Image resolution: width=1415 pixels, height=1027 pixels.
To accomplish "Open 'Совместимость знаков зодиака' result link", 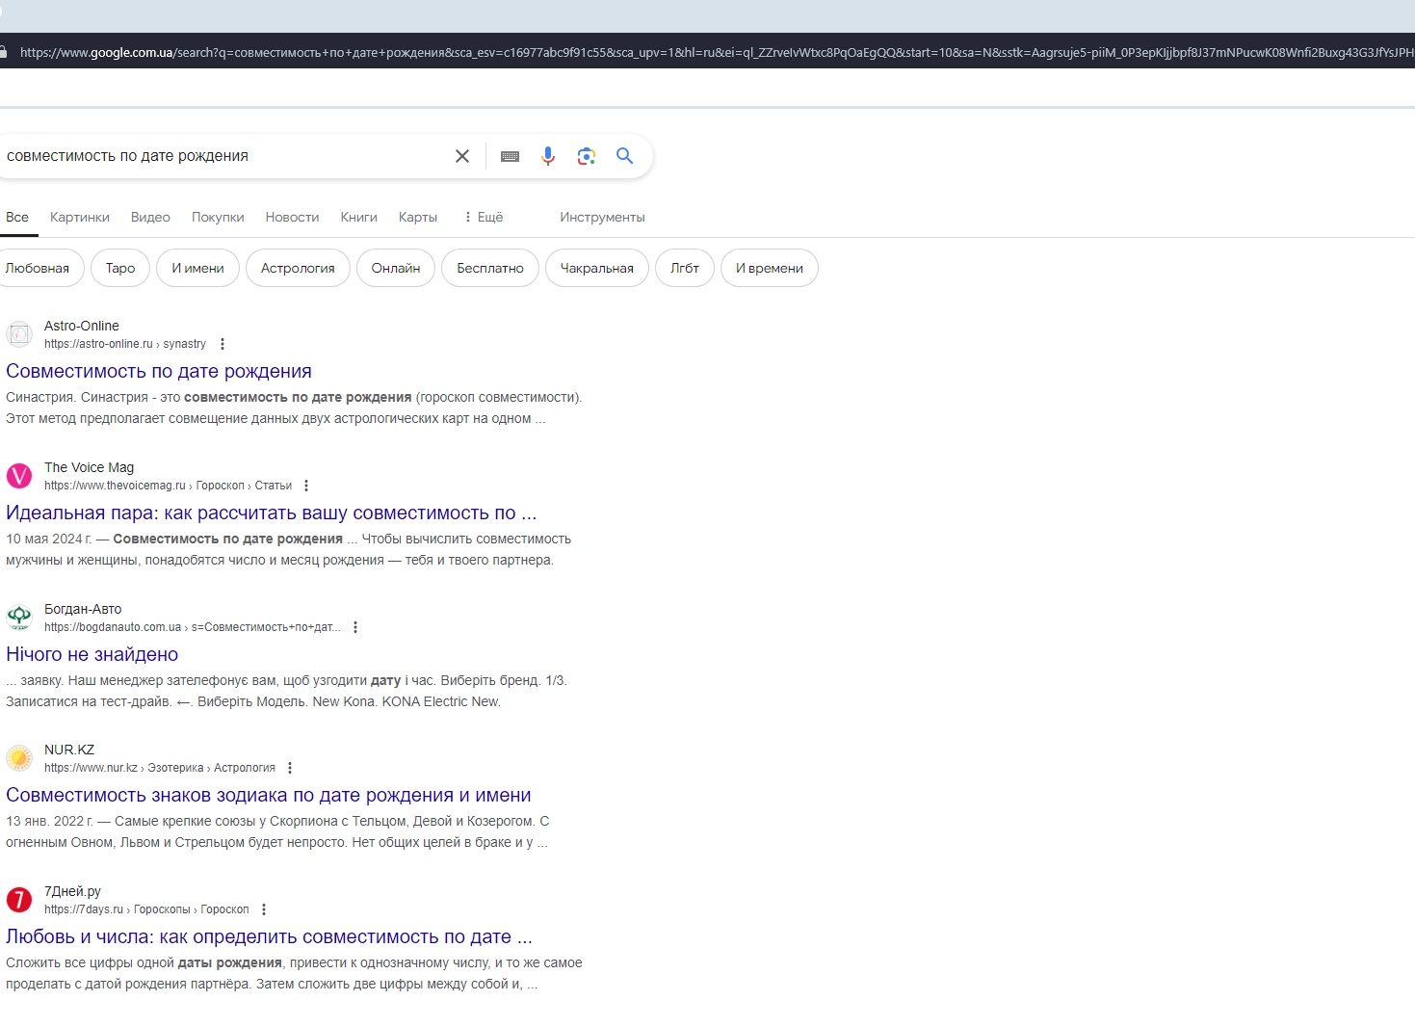I will coord(269,795).
